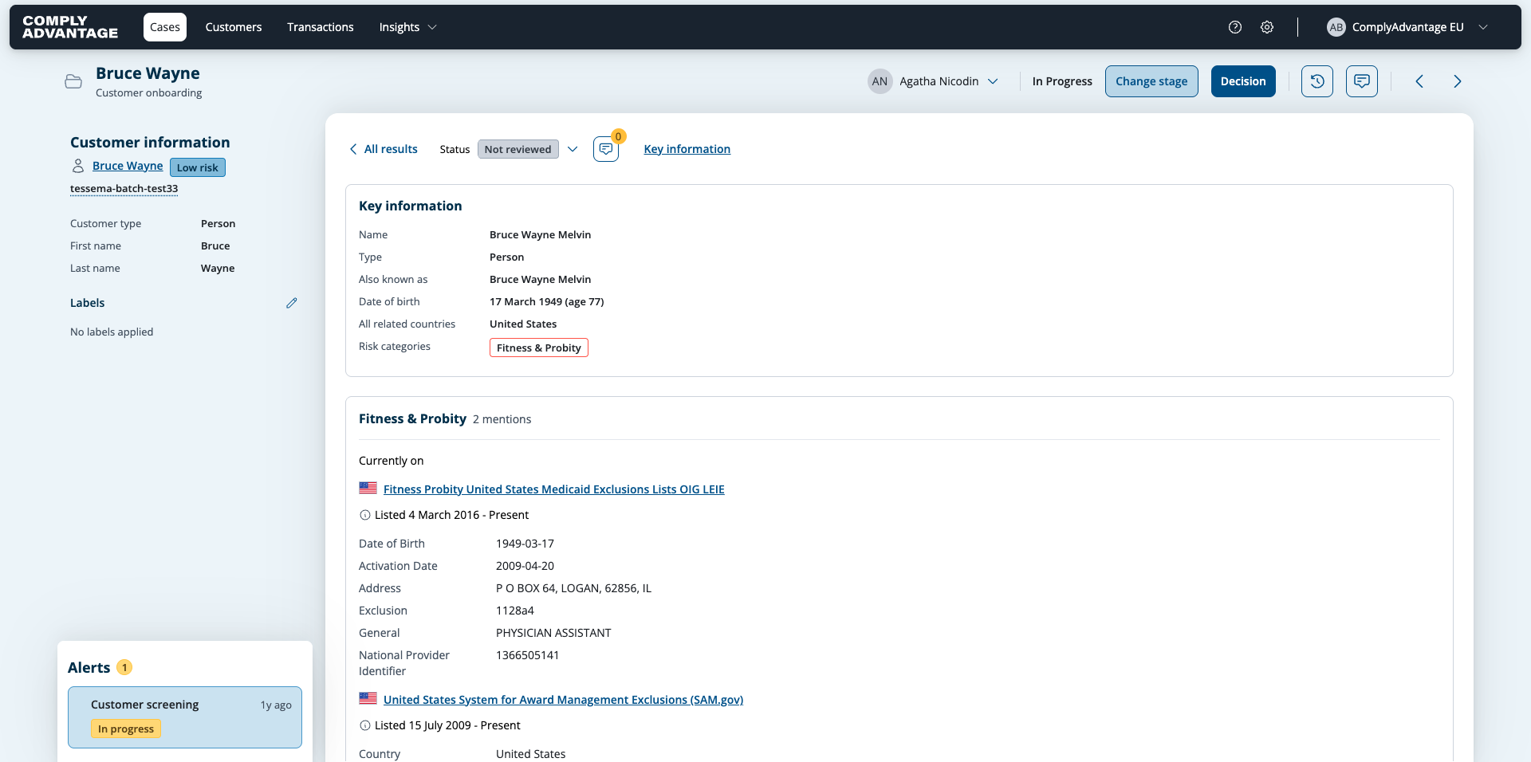This screenshot has height=762, width=1531.
Task: Click the US flag beside SAM.gov list
Action: click(368, 699)
